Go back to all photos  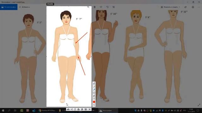coord(9,7)
